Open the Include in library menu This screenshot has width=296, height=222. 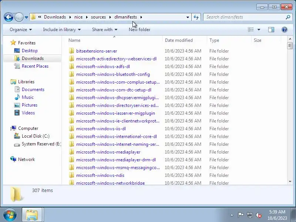coord(62,30)
